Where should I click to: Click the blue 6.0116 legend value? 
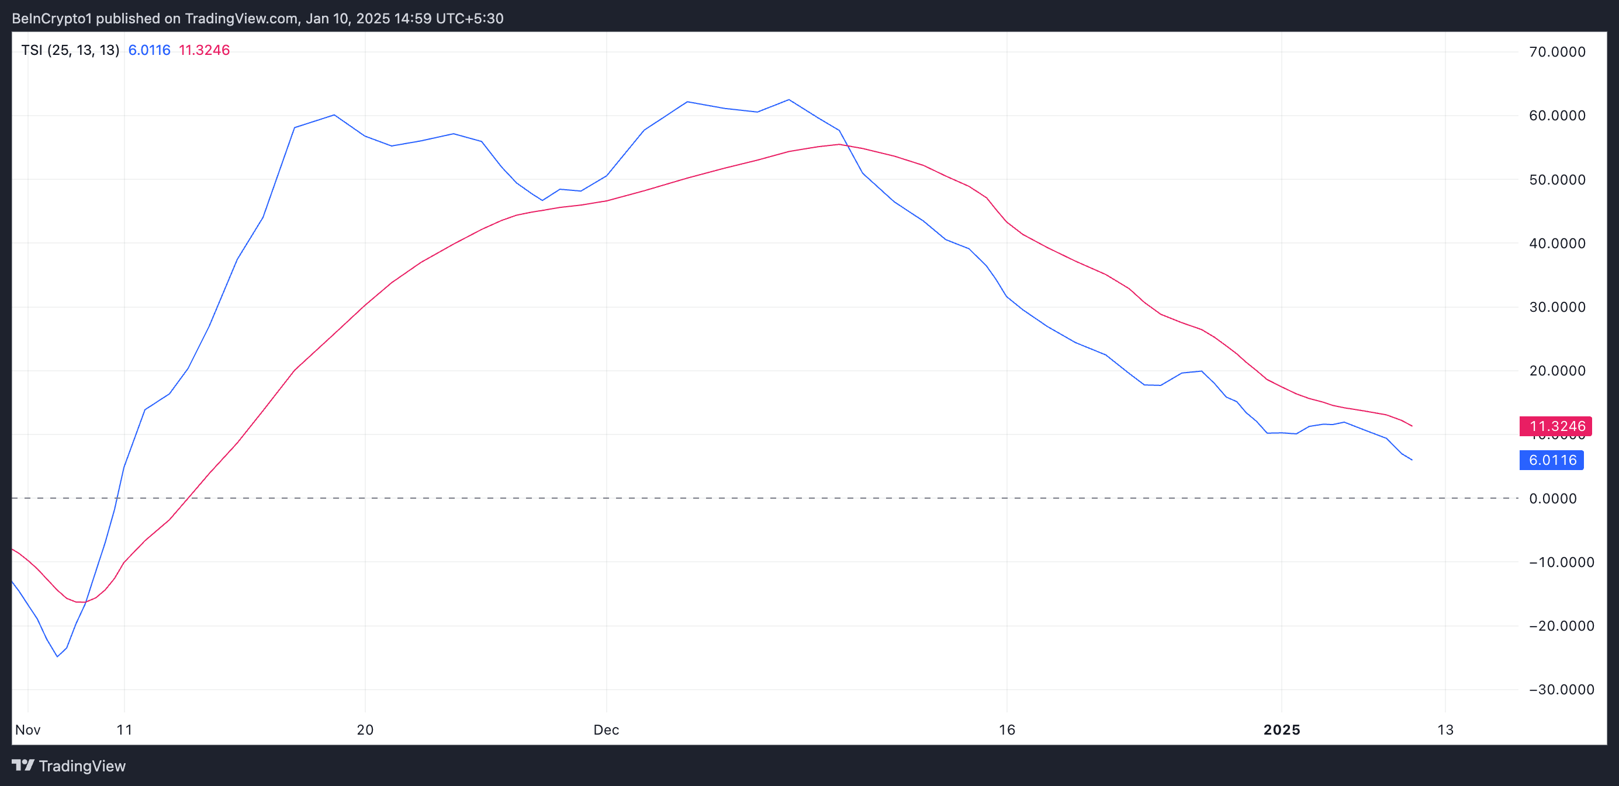point(149,50)
